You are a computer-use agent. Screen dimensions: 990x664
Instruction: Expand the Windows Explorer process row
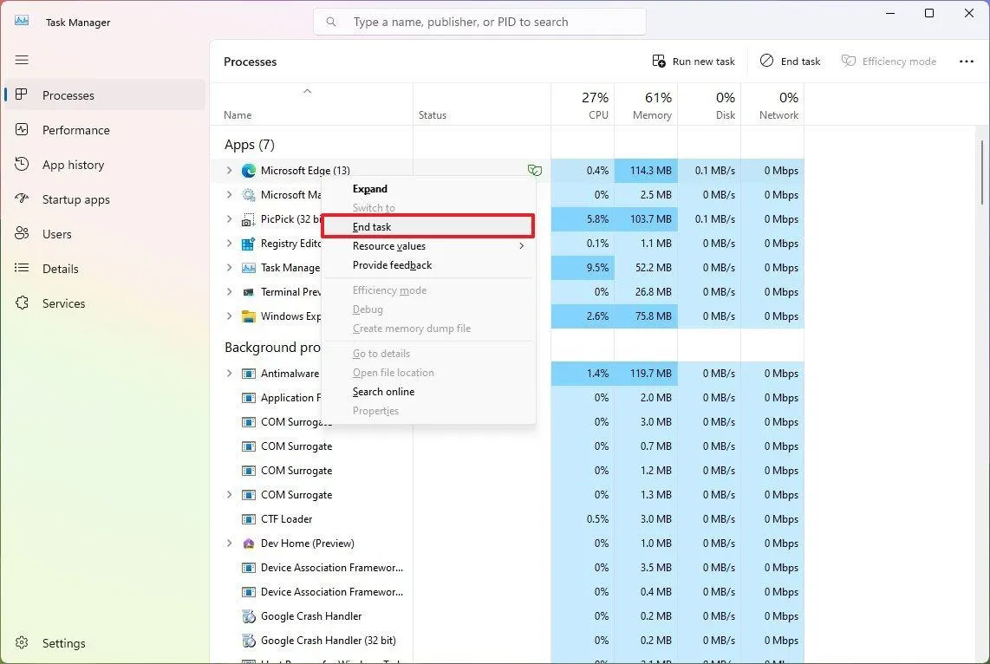229,316
